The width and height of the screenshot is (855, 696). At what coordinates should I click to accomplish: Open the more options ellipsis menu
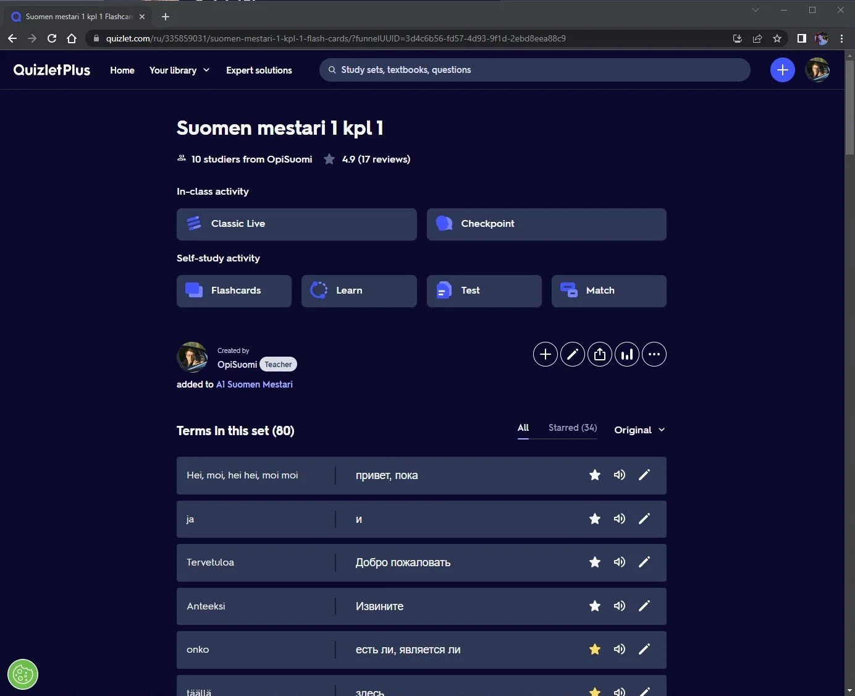(654, 354)
